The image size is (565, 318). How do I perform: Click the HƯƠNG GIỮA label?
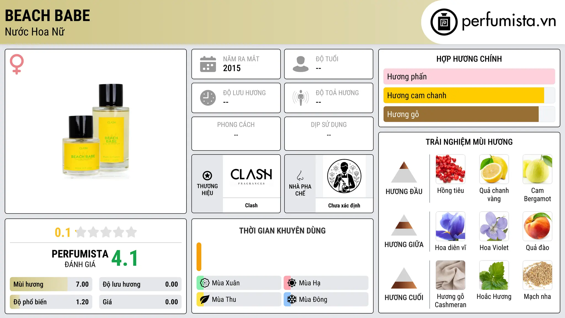[404, 245]
